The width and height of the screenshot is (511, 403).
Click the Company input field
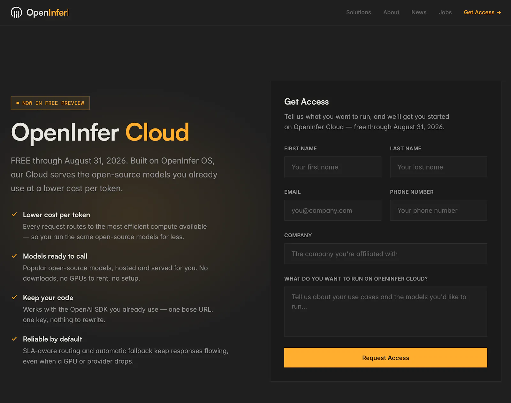pos(385,254)
